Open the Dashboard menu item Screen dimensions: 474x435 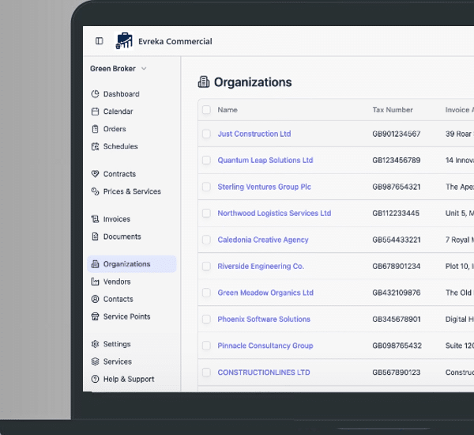[131, 94]
